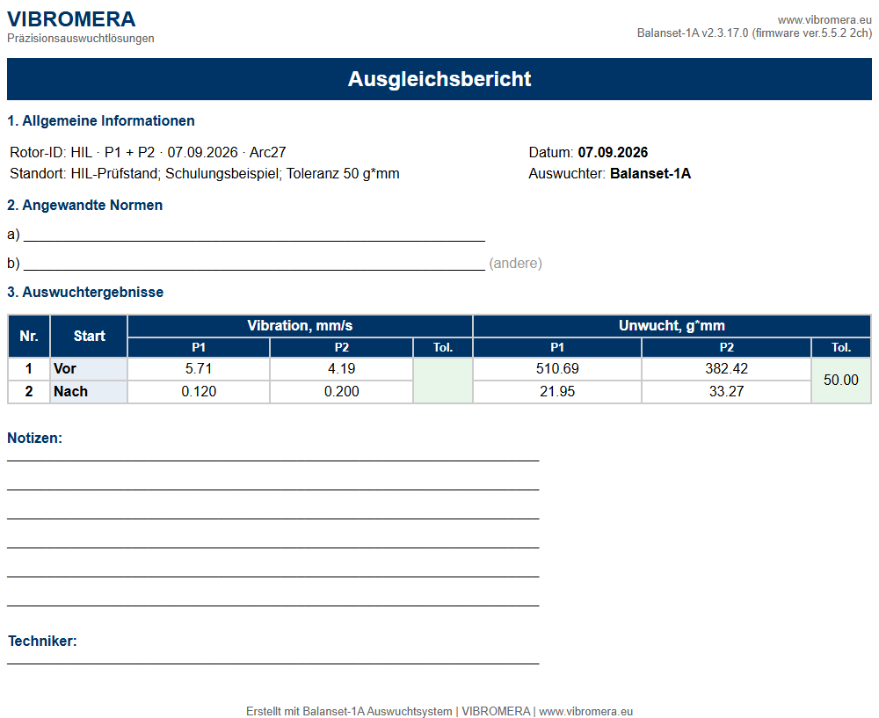Viewport: 879px width, 718px height.
Task: Select the Standort HIL-Prüfstand line
Action: click(205, 174)
